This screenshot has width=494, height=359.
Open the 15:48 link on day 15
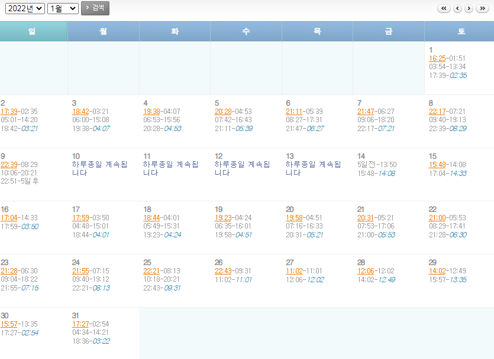[x=437, y=165]
